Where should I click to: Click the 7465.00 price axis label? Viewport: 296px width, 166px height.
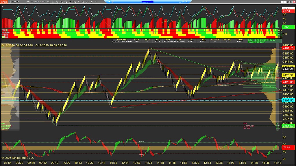pos(288,45)
